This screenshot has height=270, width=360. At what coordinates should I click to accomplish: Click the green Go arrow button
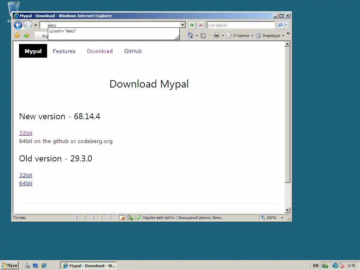point(192,25)
